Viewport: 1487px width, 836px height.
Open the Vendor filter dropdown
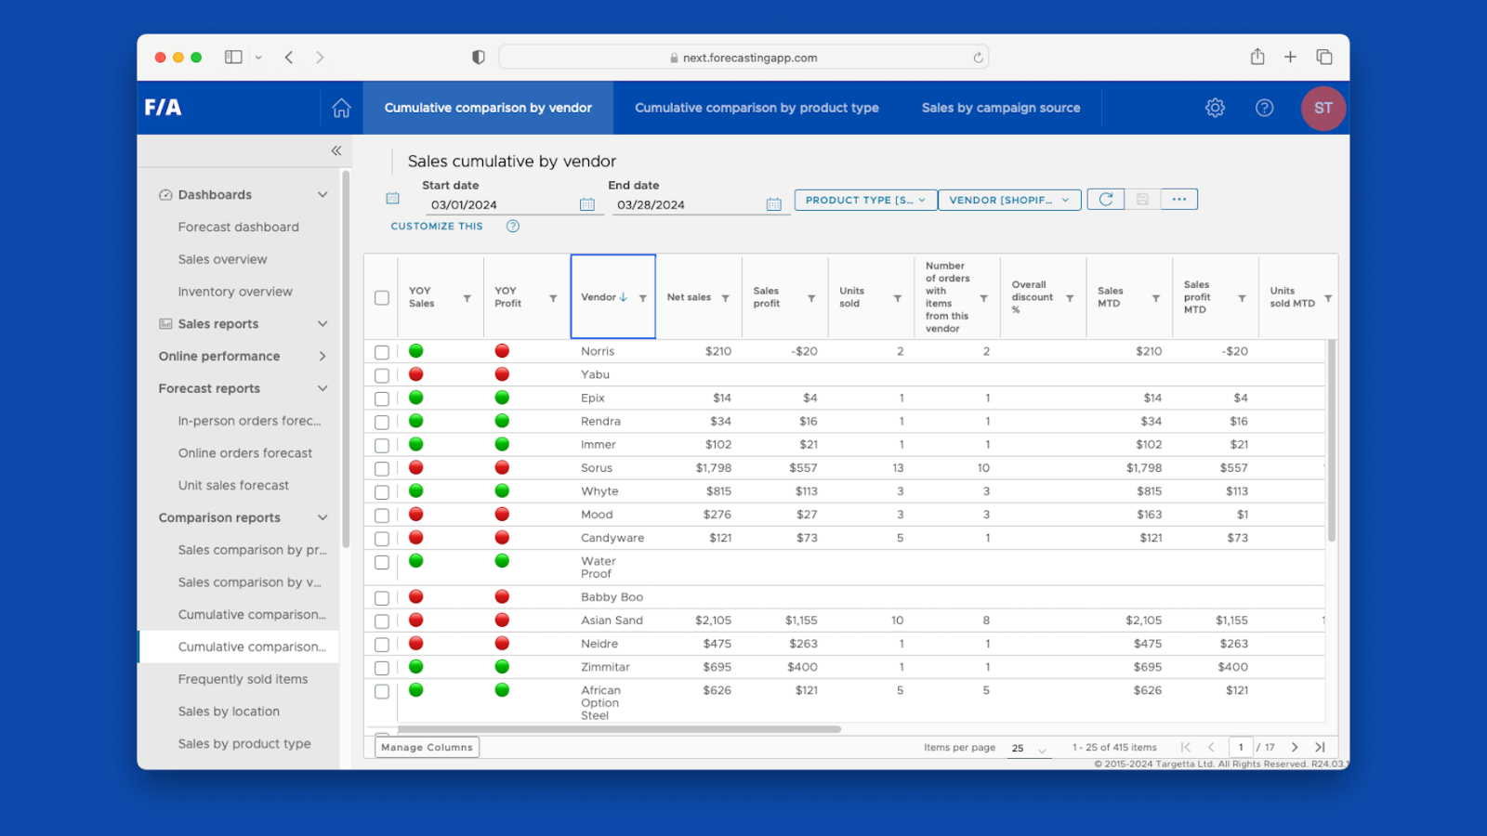click(1009, 200)
